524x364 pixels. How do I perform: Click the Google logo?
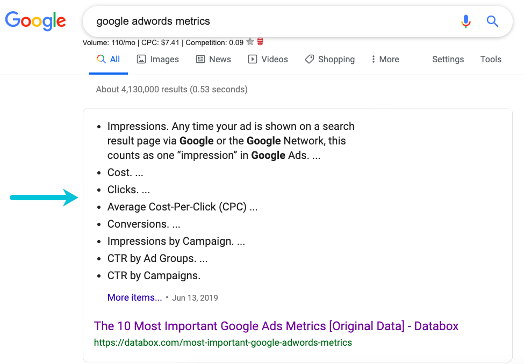pyautogui.click(x=35, y=21)
